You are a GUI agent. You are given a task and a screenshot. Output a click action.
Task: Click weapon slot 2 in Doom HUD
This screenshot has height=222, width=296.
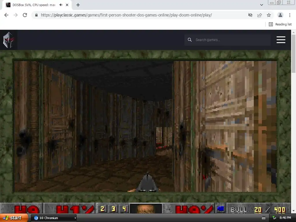point(103,209)
